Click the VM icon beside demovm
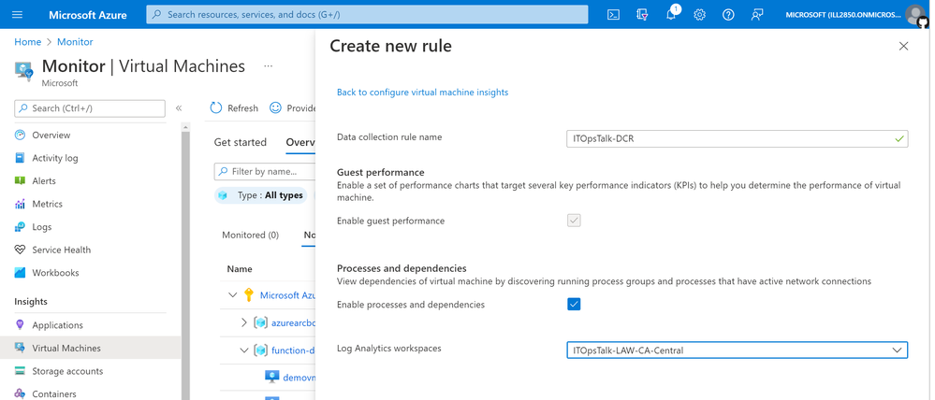 272,378
